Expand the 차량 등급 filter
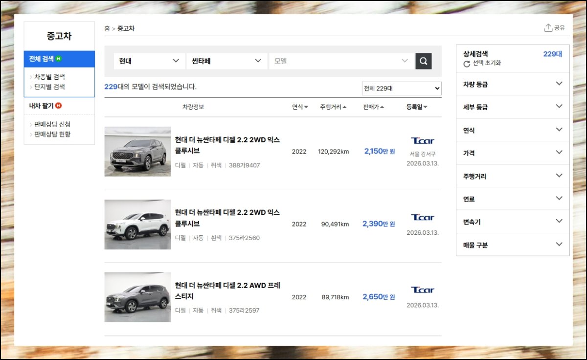 click(513, 84)
